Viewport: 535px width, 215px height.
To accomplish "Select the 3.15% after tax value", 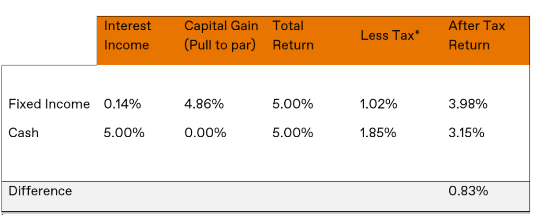I will (x=467, y=133).
